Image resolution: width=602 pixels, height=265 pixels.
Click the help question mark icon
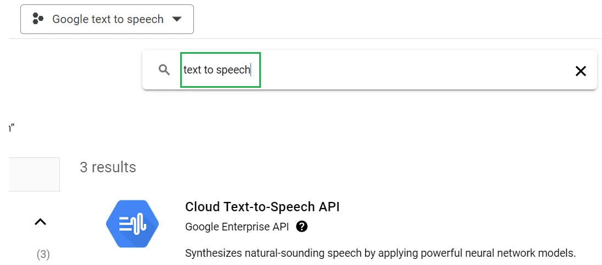click(x=302, y=227)
